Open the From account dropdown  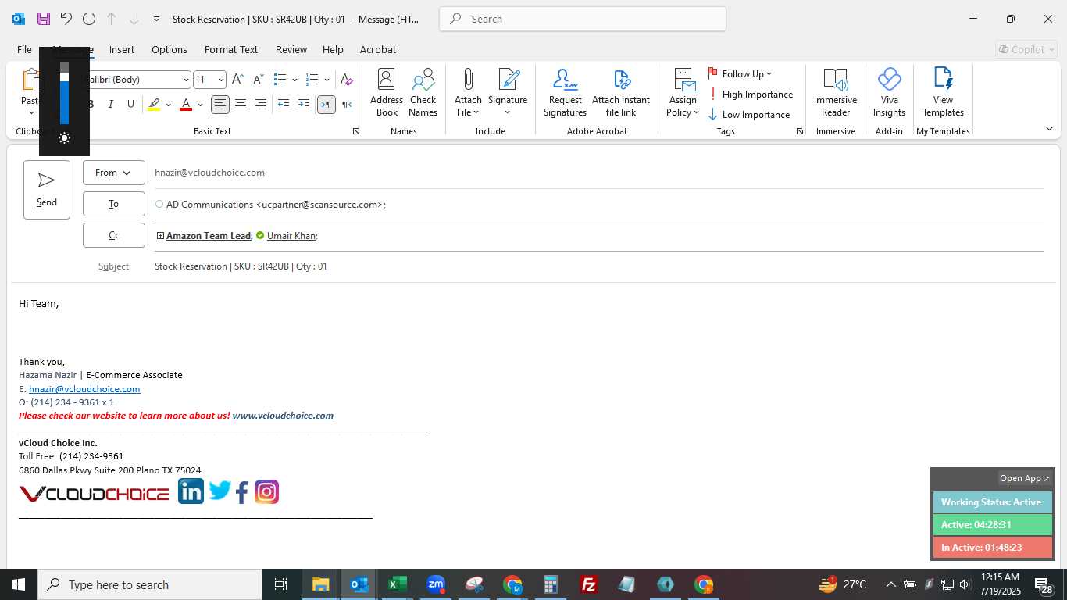(x=114, y=173)
